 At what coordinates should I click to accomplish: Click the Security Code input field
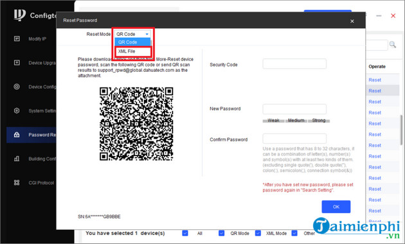pyautogui.click(x=294, y=64)
